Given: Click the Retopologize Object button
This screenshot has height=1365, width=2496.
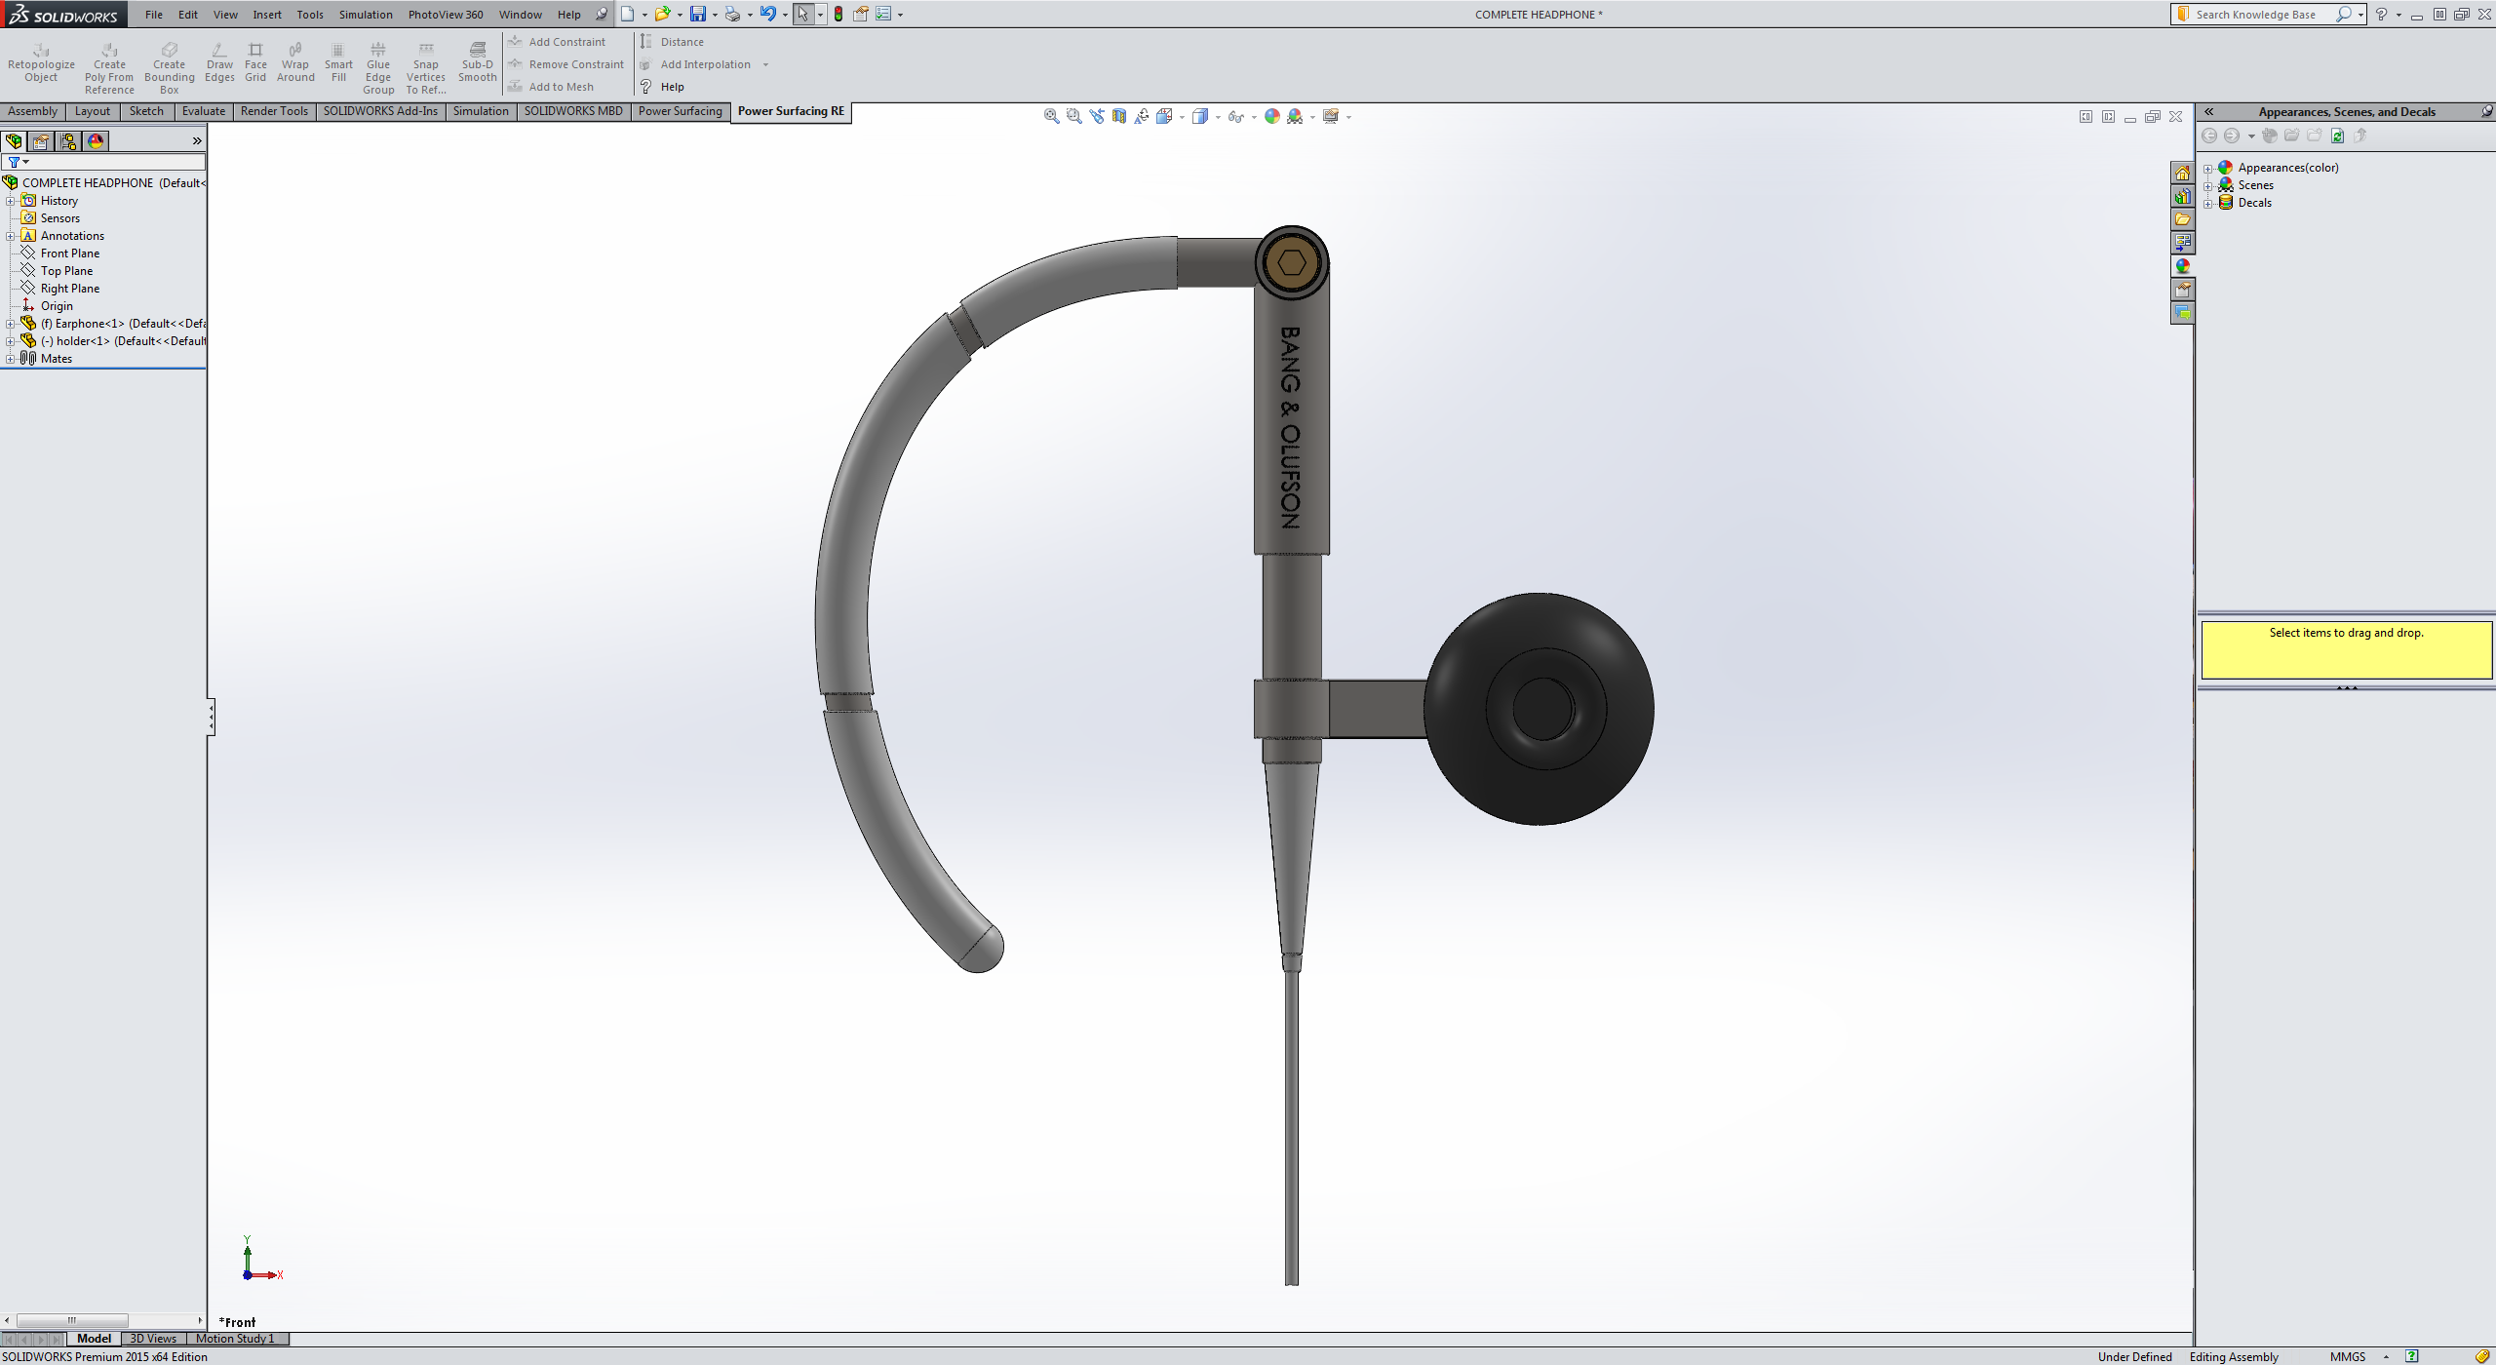Looking at the screenshot, I should [x=41, y=62].
